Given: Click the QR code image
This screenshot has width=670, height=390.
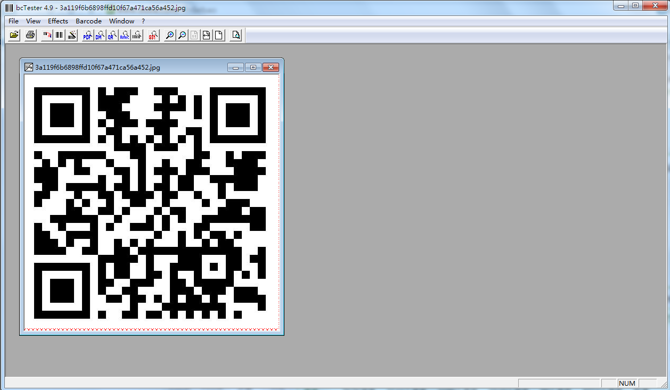Looking at the screenshot, I should (x=150, y=203).
